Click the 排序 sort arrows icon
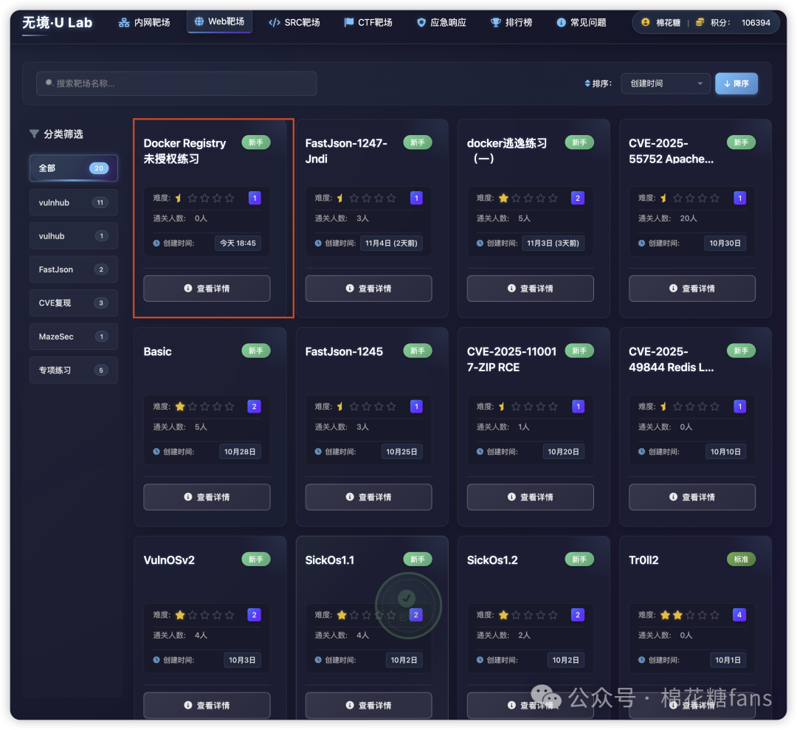797x730 pixels. [587, 83]
